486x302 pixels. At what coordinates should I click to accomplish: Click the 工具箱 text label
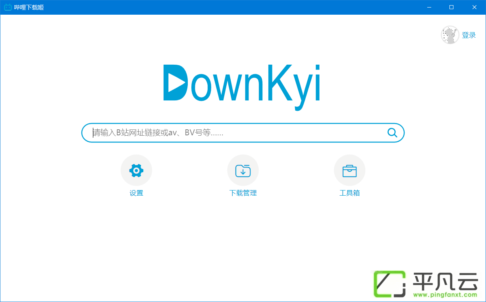coord(349,193)
